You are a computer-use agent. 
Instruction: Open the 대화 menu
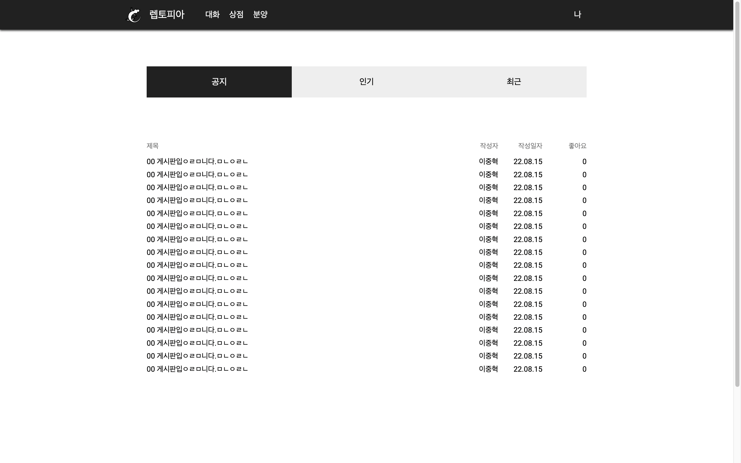[x=212, y=14]
